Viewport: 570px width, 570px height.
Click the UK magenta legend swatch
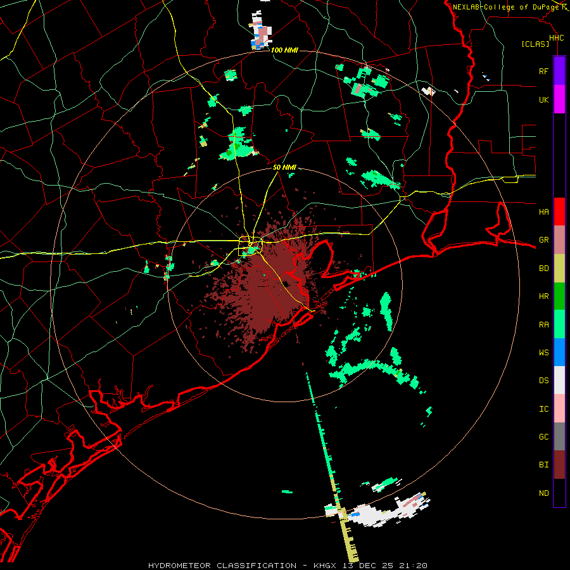559,99
